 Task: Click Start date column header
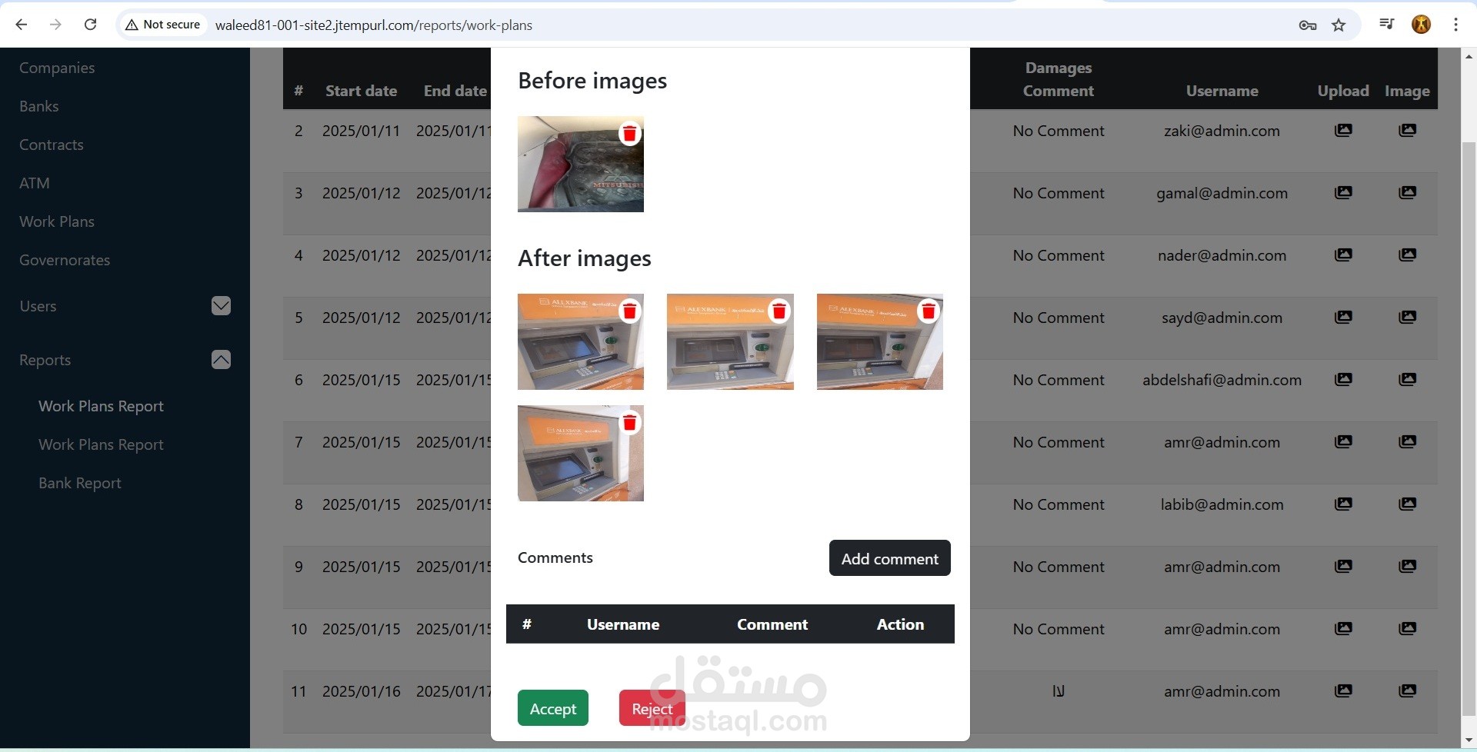[x=361, y=91]
